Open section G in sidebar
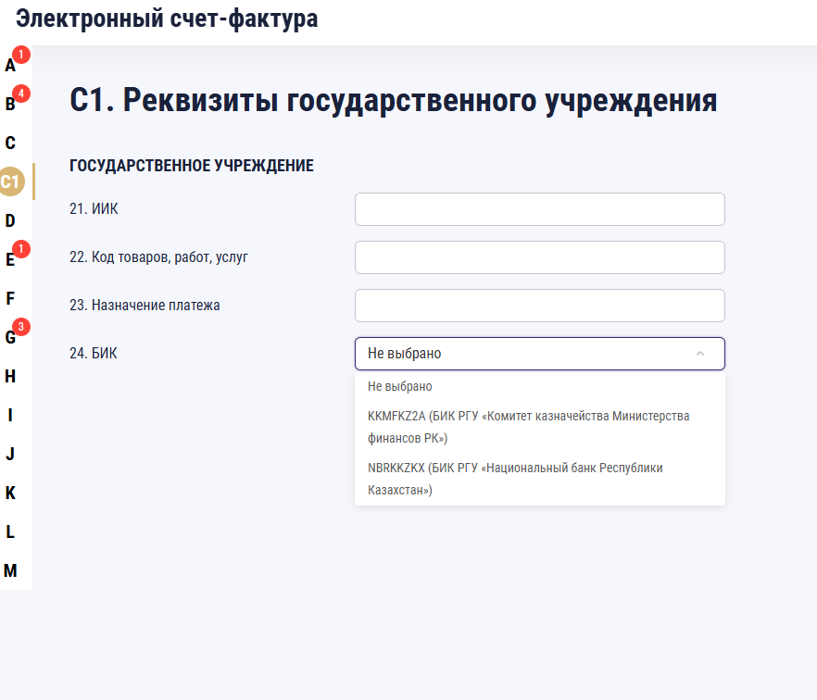Viewport: 817px width, 700px height. click(x=11, y=337)
